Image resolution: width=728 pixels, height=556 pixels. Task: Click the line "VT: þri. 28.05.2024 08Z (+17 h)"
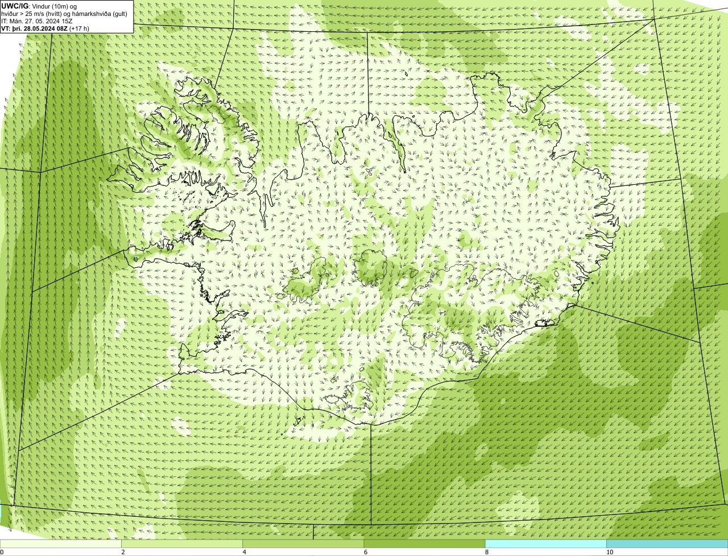(x=45, y=28)
